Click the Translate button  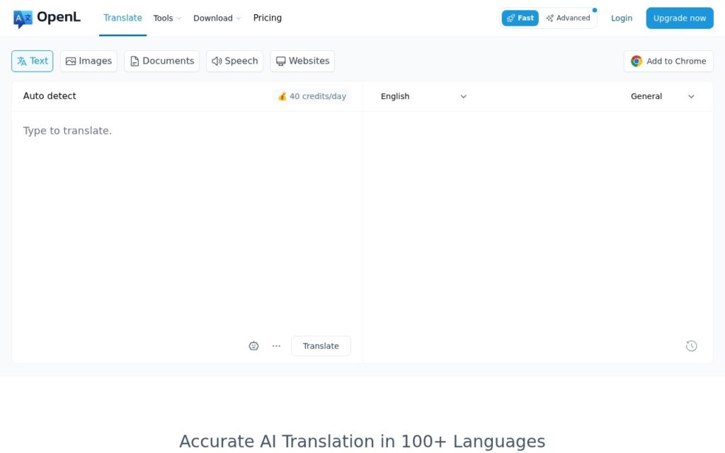click(321, 345)
